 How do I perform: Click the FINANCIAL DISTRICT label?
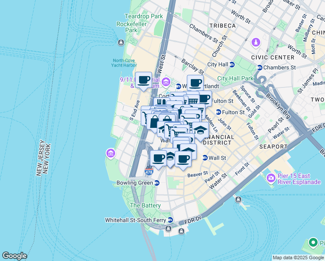coord(218,140)
